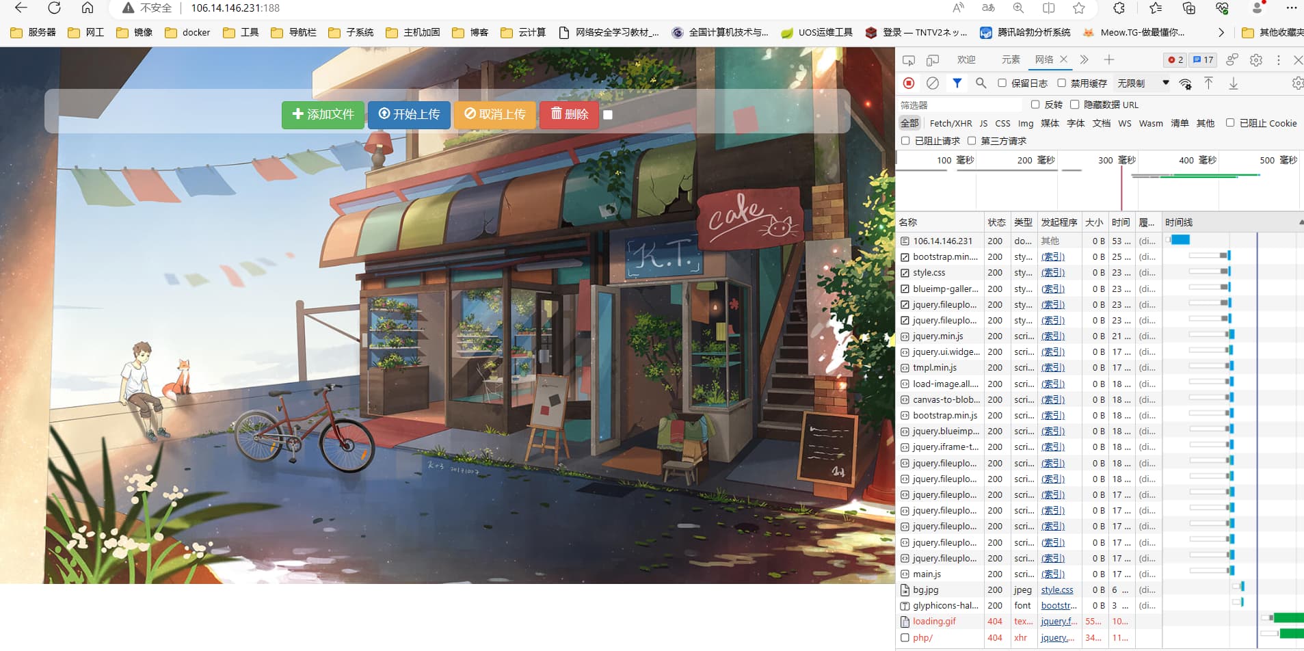Export HAR file with download arrow
The height and width of the screenshot is (651, 1304).
[x=1234, y=83]
